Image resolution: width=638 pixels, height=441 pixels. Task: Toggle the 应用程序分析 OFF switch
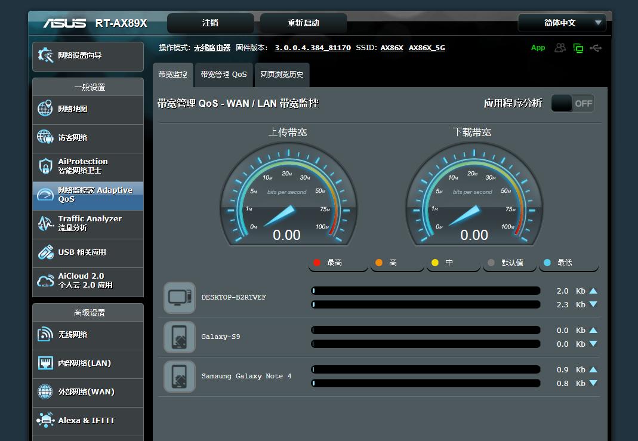[572, 103]
